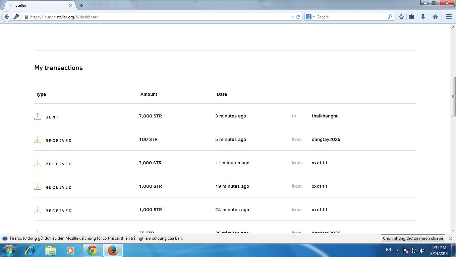Viewport: 456px width, 257px height.
Task: Click the Firefox taskbar button
Action: [x=113, y=250]
